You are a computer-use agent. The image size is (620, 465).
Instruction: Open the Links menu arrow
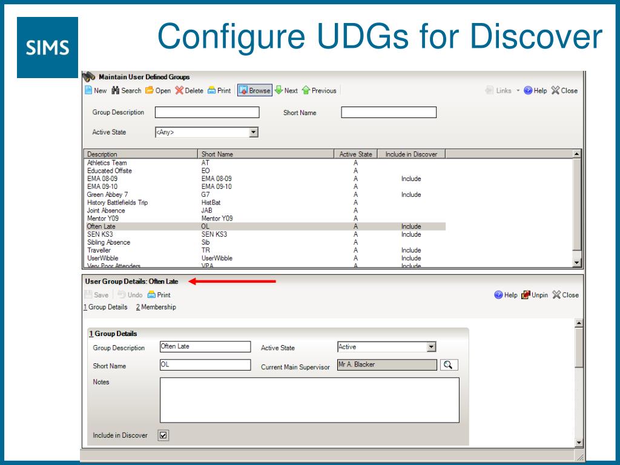tap(518, 91)
